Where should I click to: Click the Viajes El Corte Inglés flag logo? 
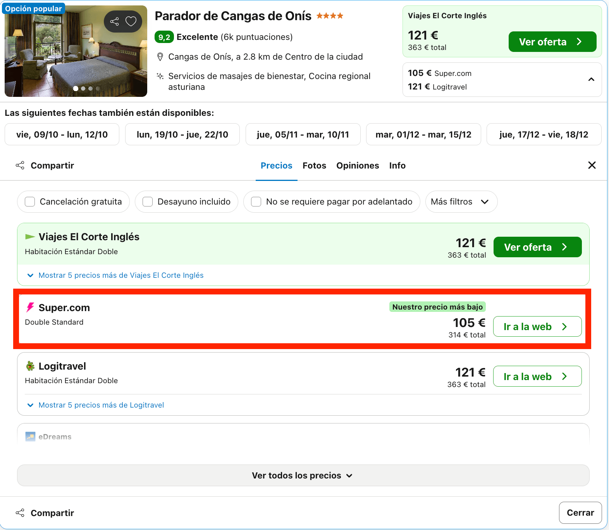(x=30, y=237)
